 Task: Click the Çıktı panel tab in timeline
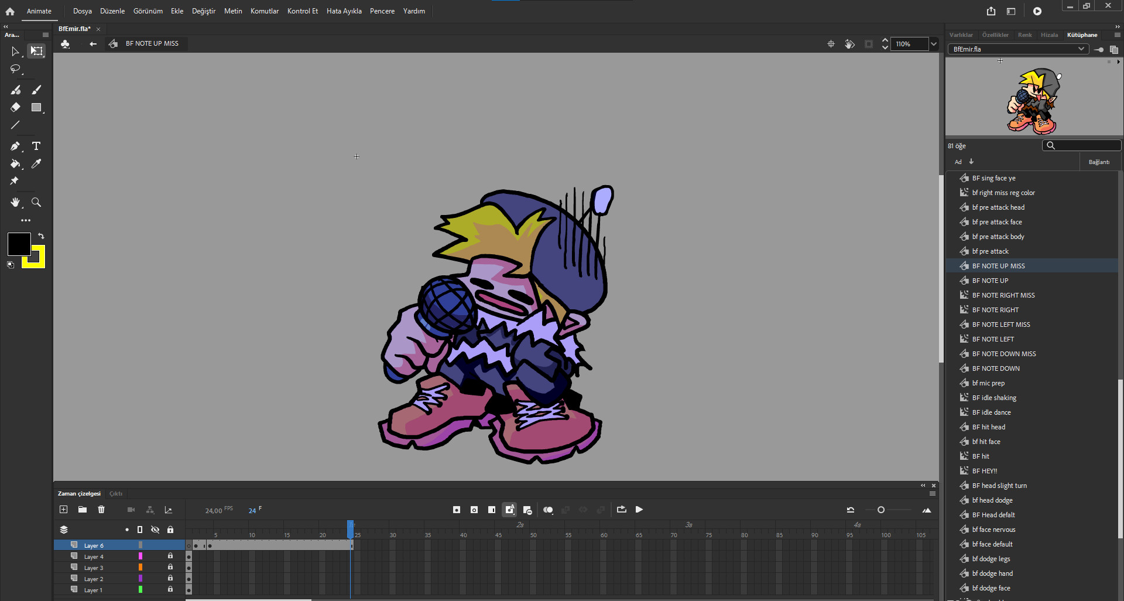coord(116,494)
